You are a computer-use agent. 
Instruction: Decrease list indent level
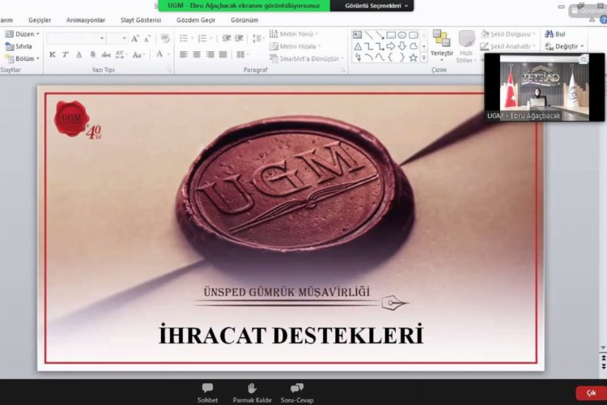point(227,38)
